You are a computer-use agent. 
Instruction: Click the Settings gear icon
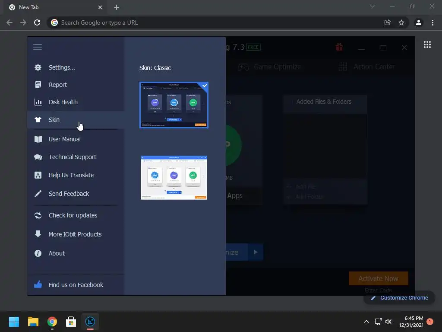(38, 67)
